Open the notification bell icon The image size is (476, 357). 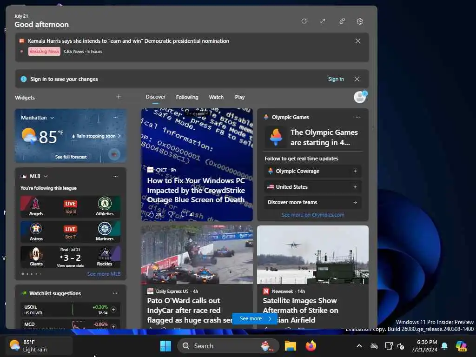tap(444, 346)
